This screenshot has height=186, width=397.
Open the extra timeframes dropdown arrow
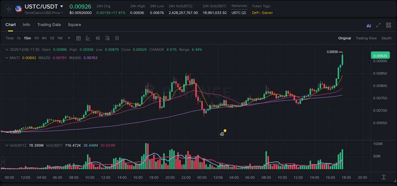click(x=68, y=38)
